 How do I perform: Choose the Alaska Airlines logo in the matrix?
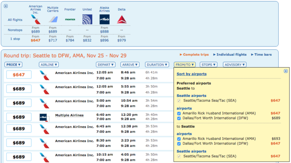point(104,20)
